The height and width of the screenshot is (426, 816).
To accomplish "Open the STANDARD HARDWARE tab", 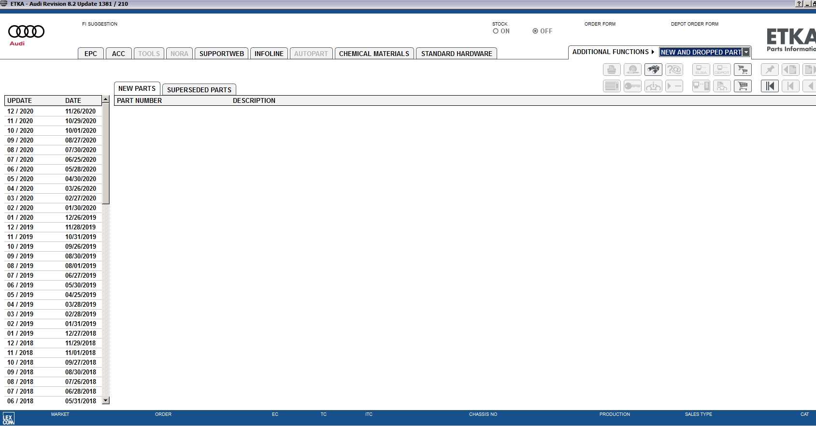I will [457, 54].
